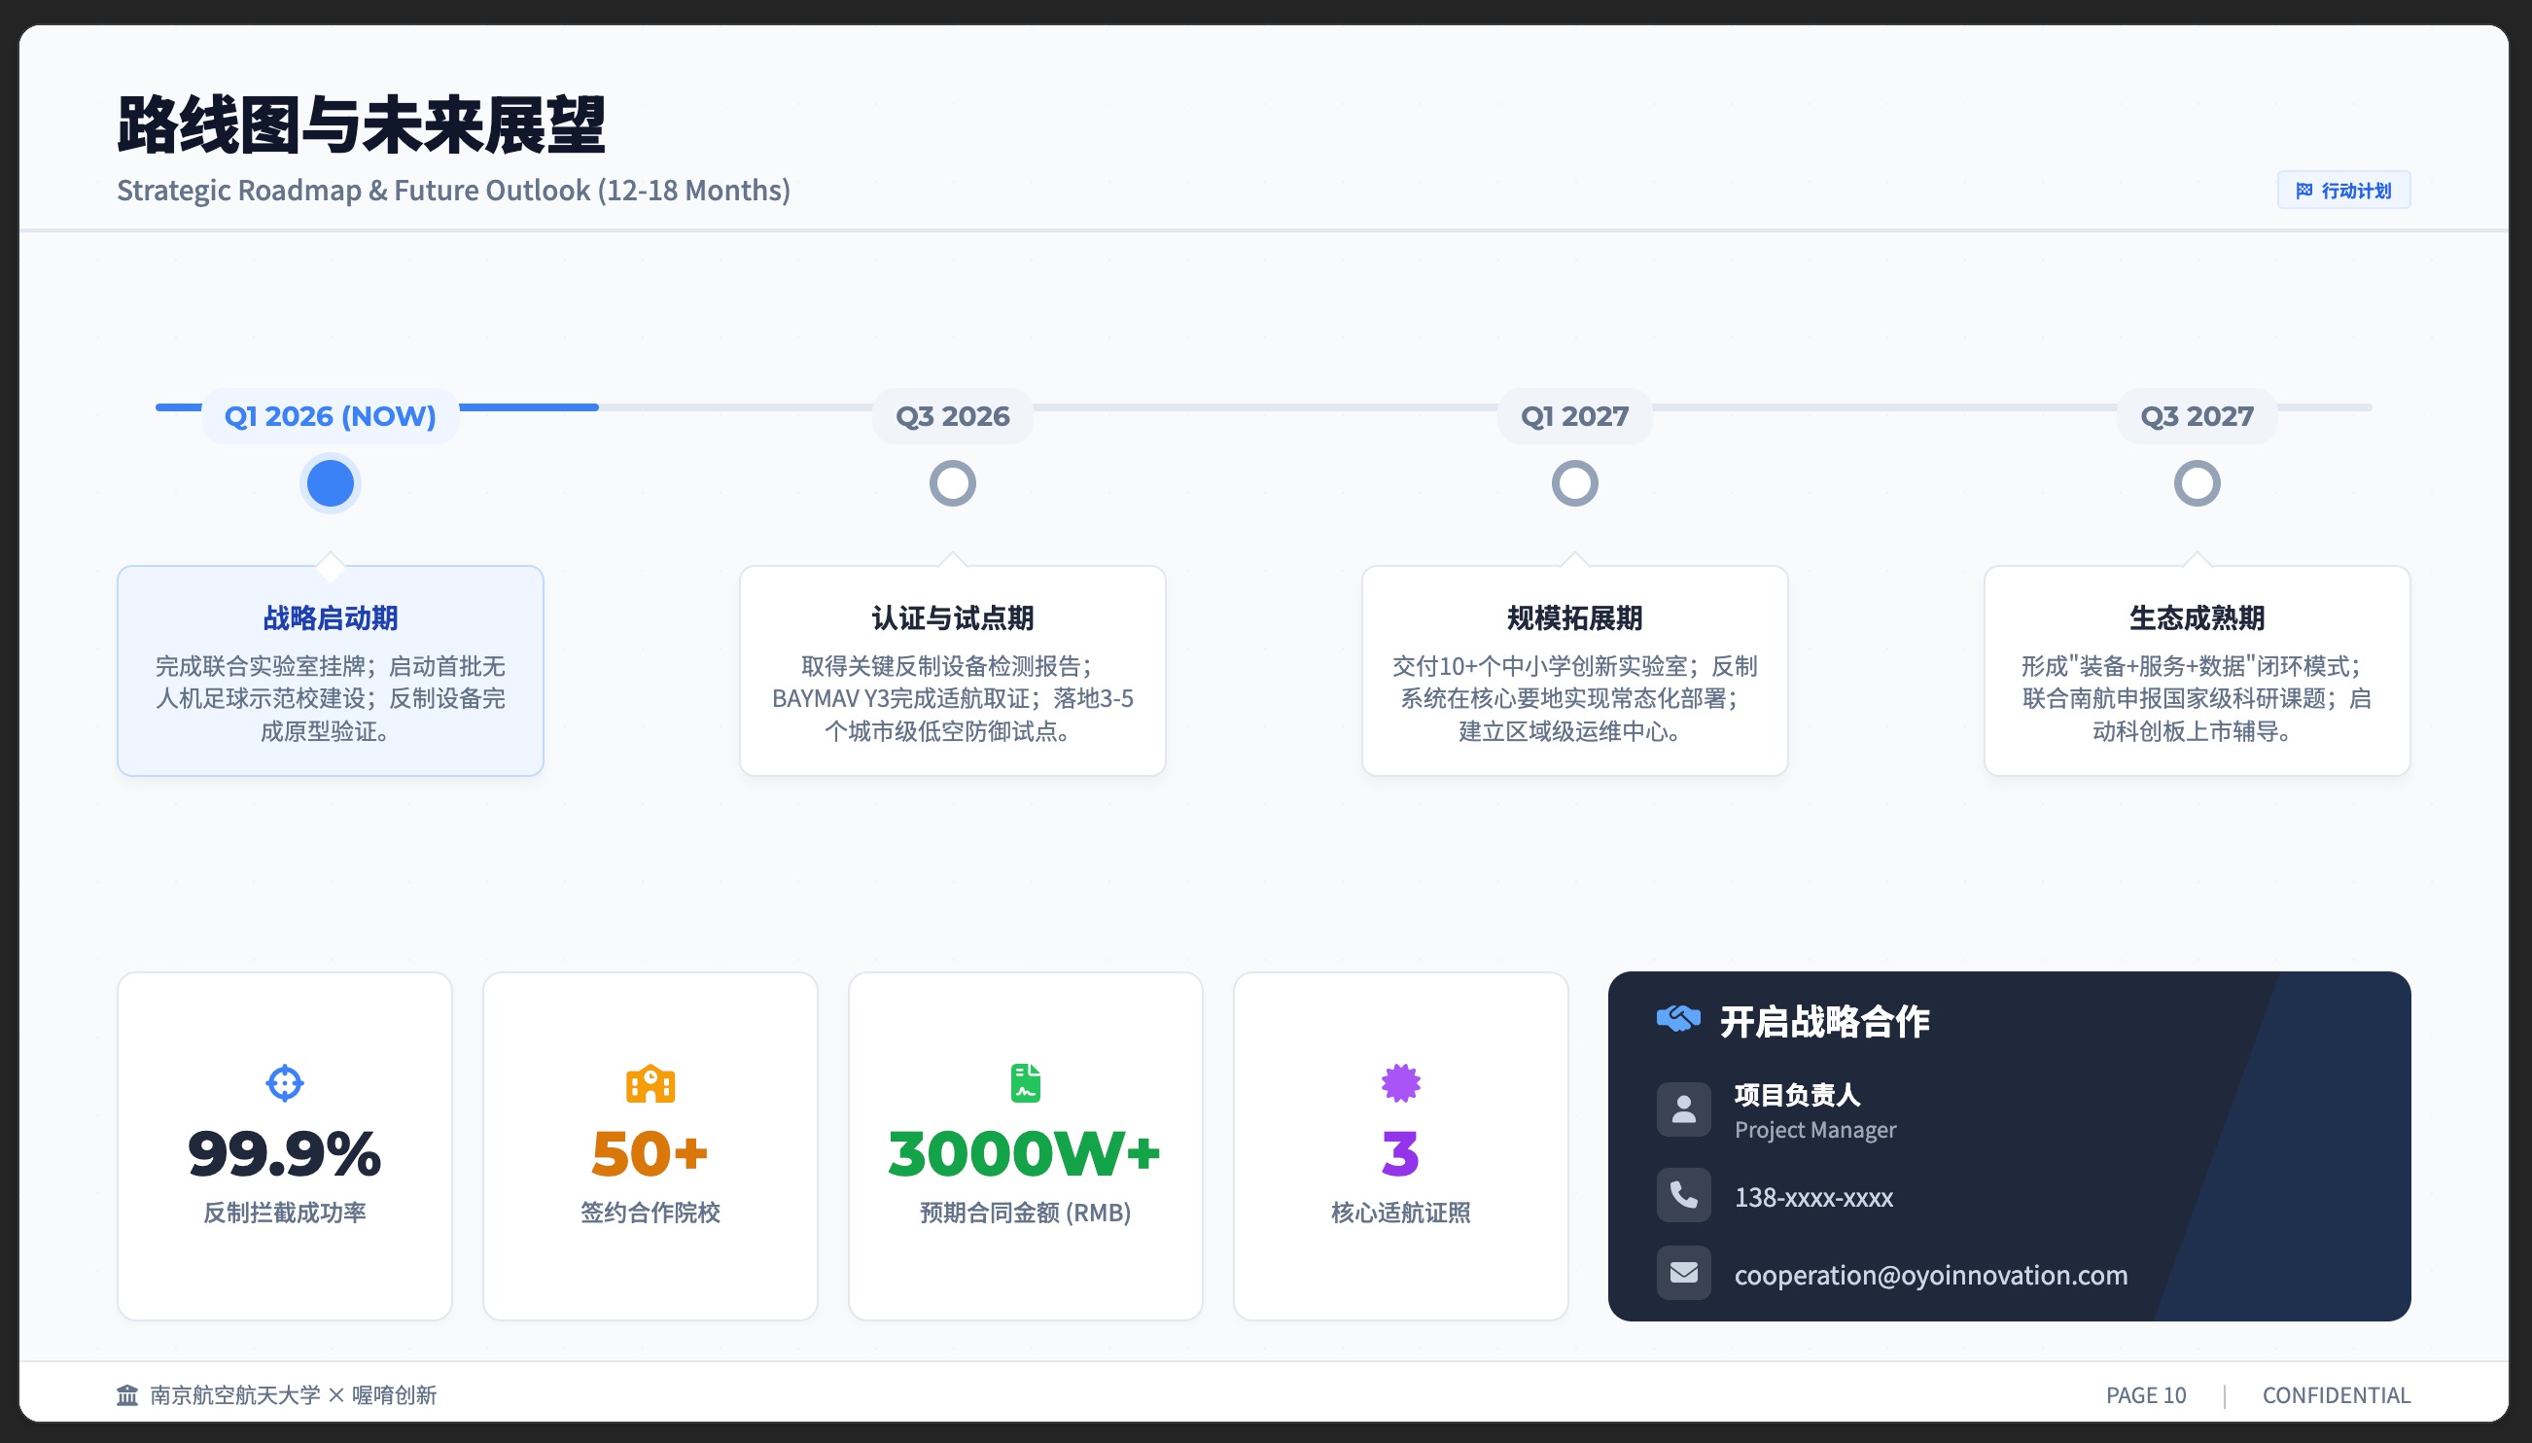The width and height of the screenshot is (2532, 1443).
Task: Click the envelope icon beside the email
Action: click(1684, 1273)
